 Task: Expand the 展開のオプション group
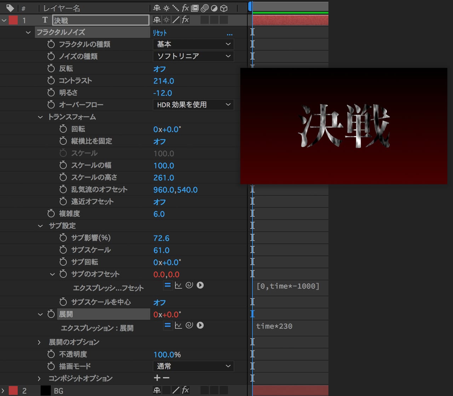[x=39, y=342]
